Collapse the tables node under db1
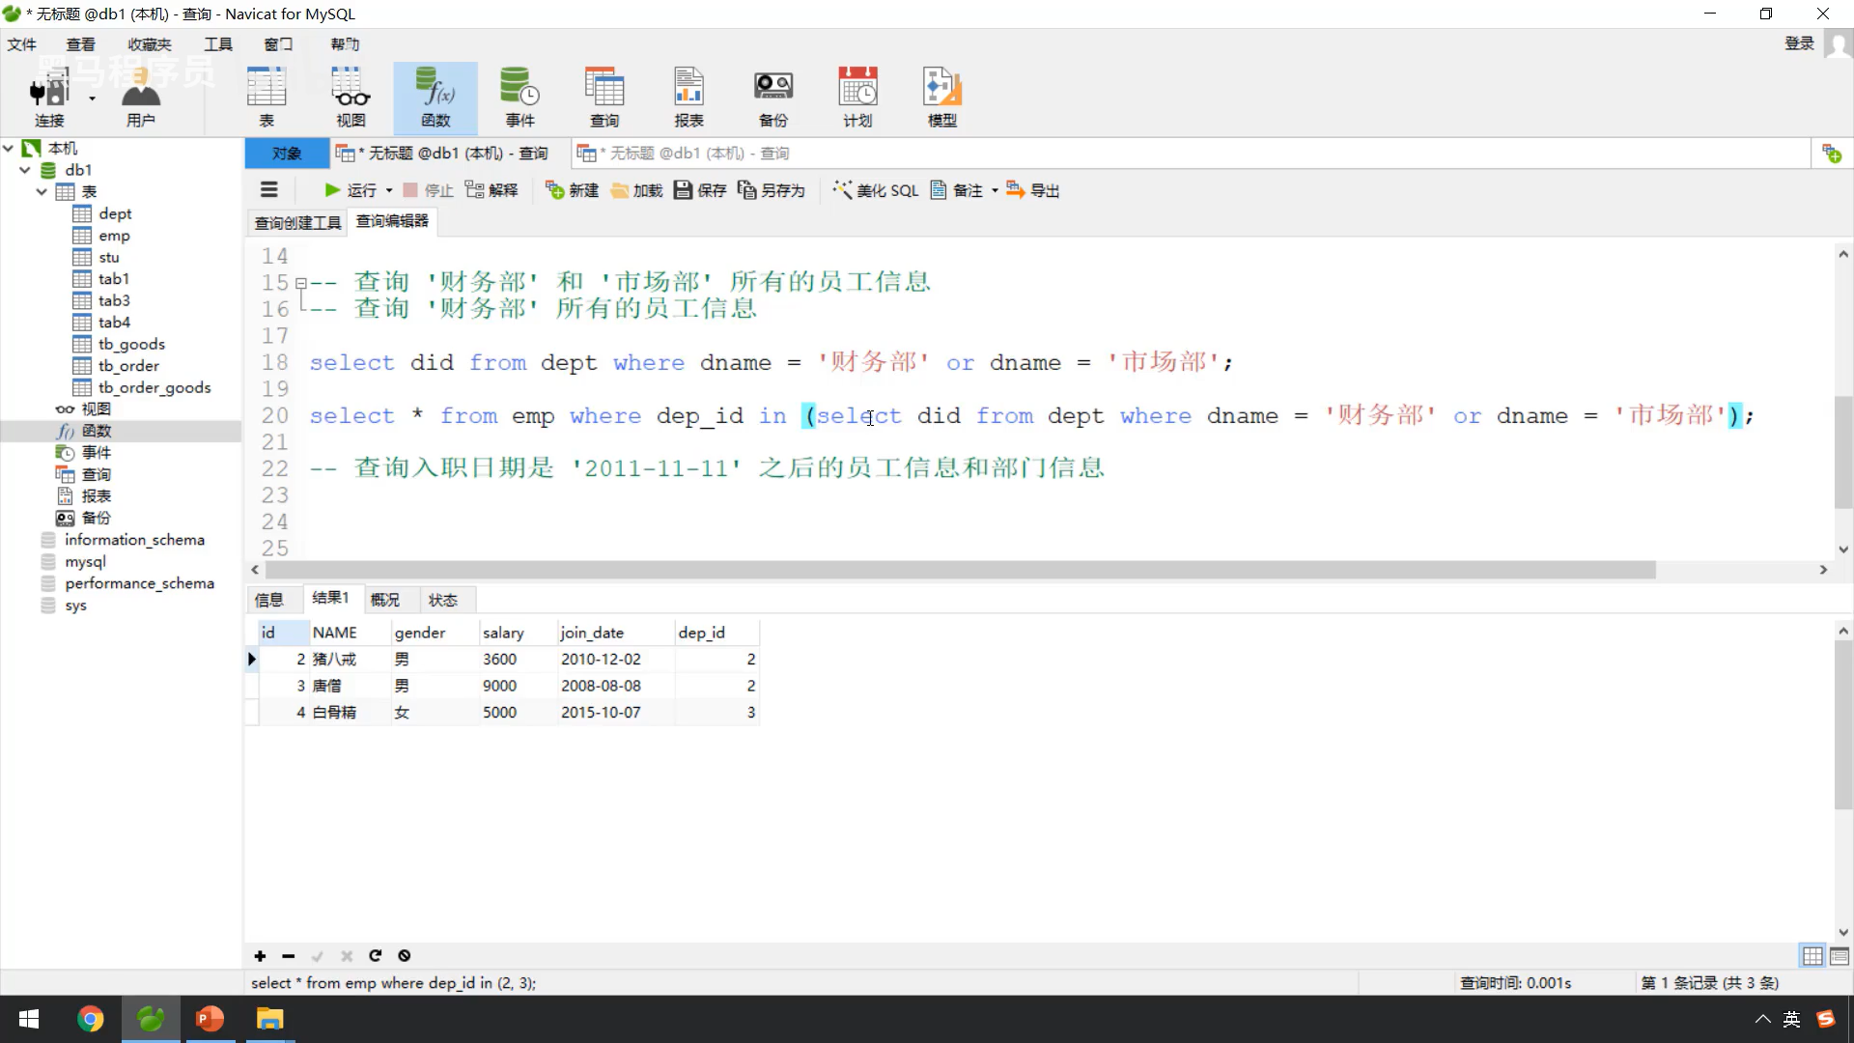The height and width of the screenshot is (1043, 1854). point(42,191)
